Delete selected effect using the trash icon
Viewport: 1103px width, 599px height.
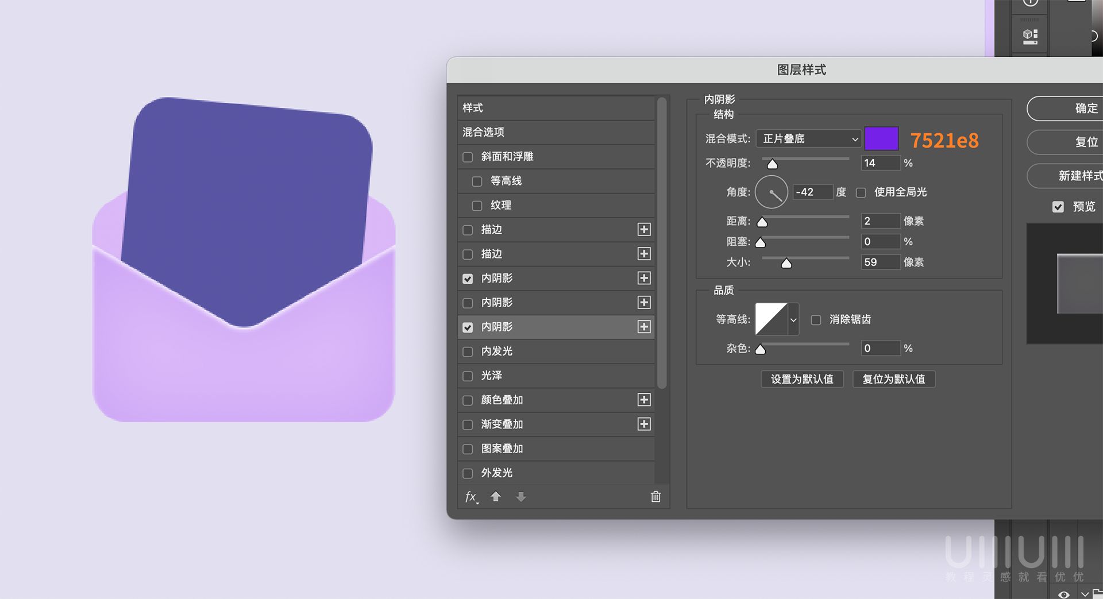tap(655, 497)
